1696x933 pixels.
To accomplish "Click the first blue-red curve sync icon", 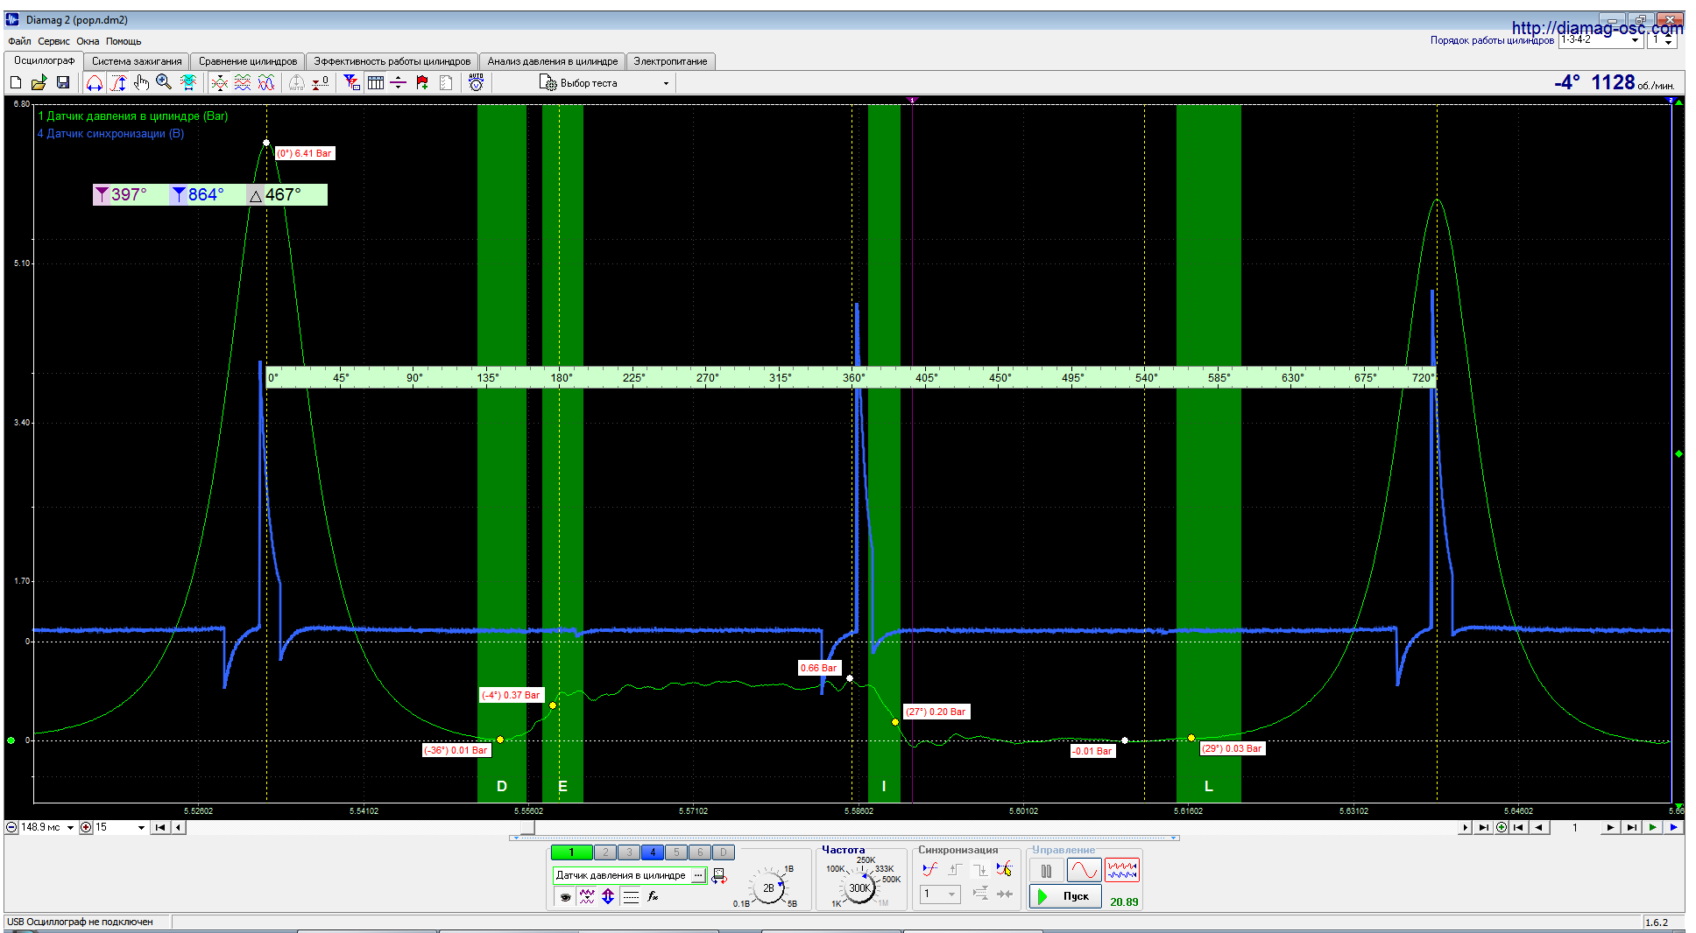I will pyautogui.click(x=929, y=869).
